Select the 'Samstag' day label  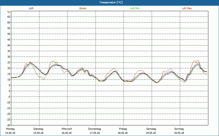pos(151,129)
